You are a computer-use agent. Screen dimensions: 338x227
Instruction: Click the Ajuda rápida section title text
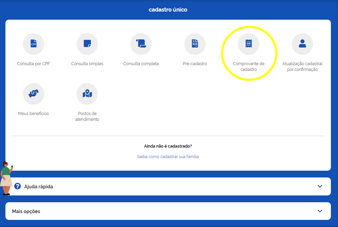click(38, 187)
